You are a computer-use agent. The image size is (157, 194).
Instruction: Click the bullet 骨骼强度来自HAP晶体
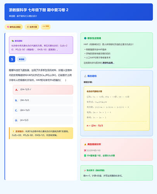[96, 49]
